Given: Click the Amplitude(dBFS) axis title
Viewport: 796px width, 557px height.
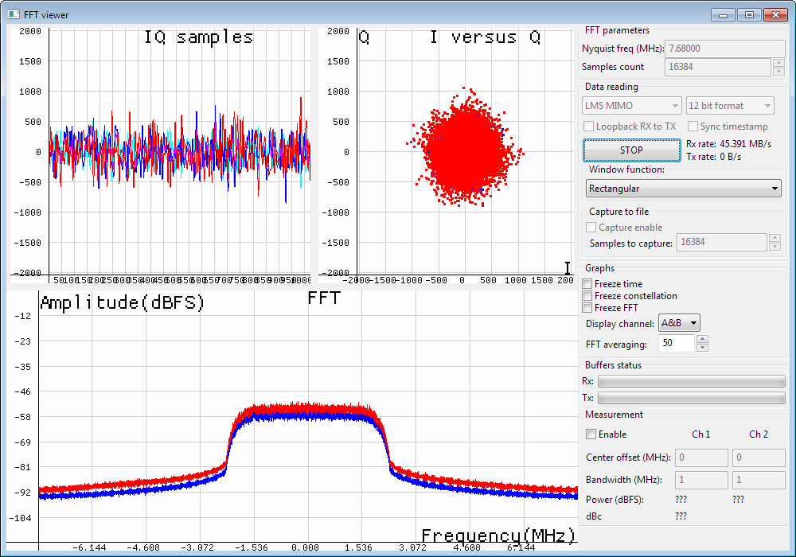Looking at the screenshot, I should 123,303.
